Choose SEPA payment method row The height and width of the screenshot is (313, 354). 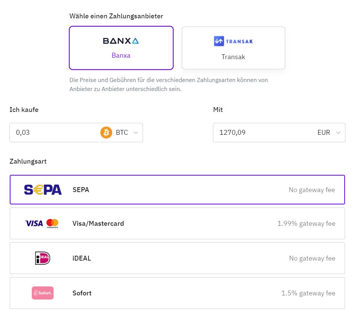177,190
